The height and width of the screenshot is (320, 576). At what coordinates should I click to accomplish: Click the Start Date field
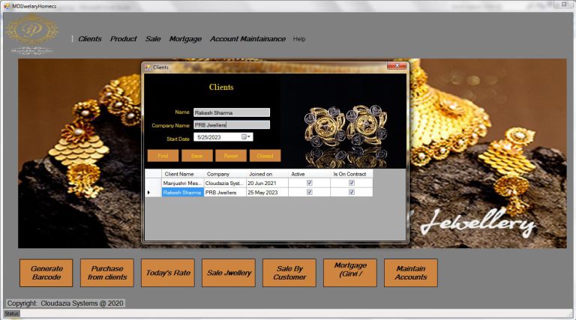click(x=223, y=137)
